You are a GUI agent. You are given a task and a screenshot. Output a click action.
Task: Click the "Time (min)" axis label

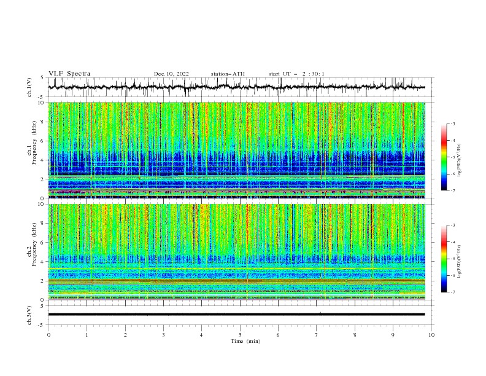tap(245, 341)
